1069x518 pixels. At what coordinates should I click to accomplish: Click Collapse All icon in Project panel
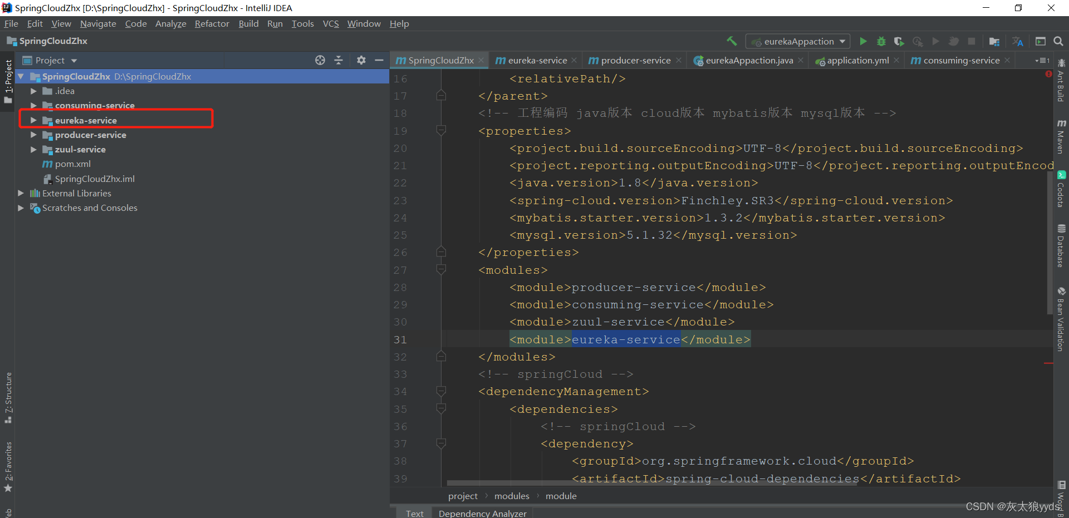point(339,60)
